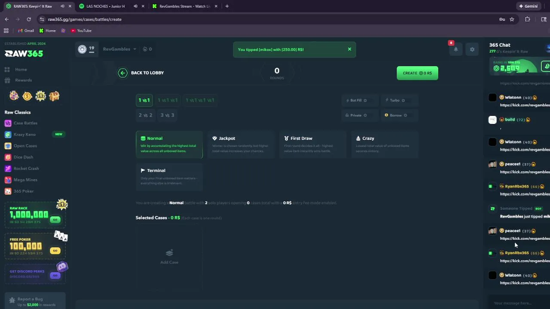Click the rain tip button in chat header
The image size is (550, 309).
[547, 67]
